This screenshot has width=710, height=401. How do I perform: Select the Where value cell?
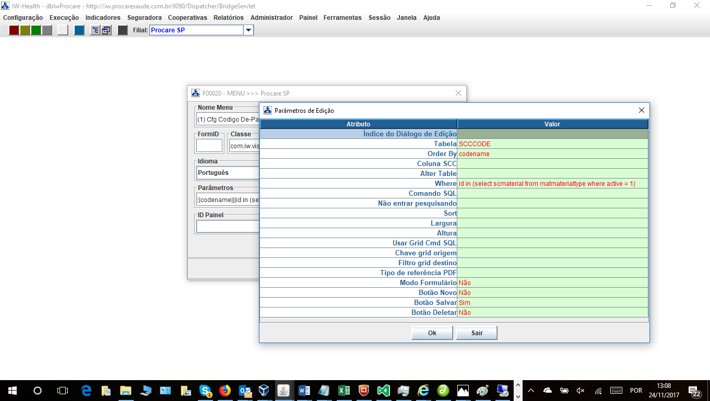pos(553,183)
